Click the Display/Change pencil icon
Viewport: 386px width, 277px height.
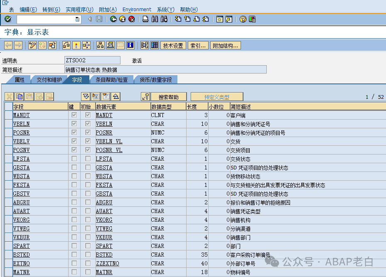pyautogui.click(x=32, y=45)
